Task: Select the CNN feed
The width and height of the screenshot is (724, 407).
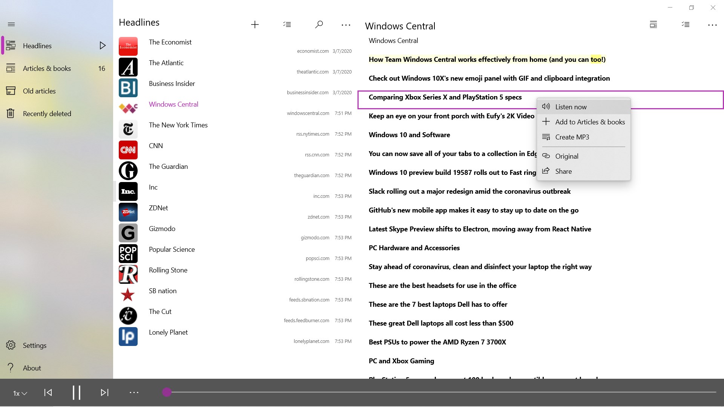Action: 156,145
